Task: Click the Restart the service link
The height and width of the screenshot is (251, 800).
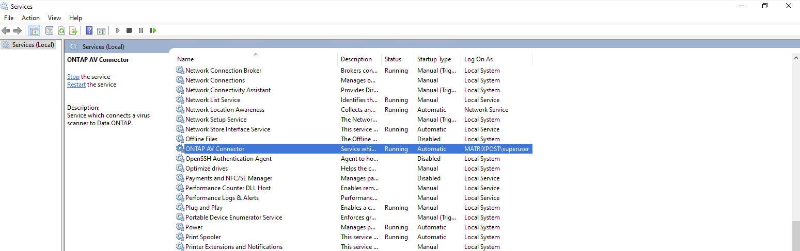Action: 76,85
